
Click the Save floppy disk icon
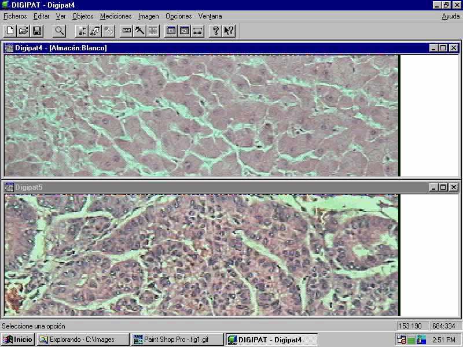tap(36, 31)
